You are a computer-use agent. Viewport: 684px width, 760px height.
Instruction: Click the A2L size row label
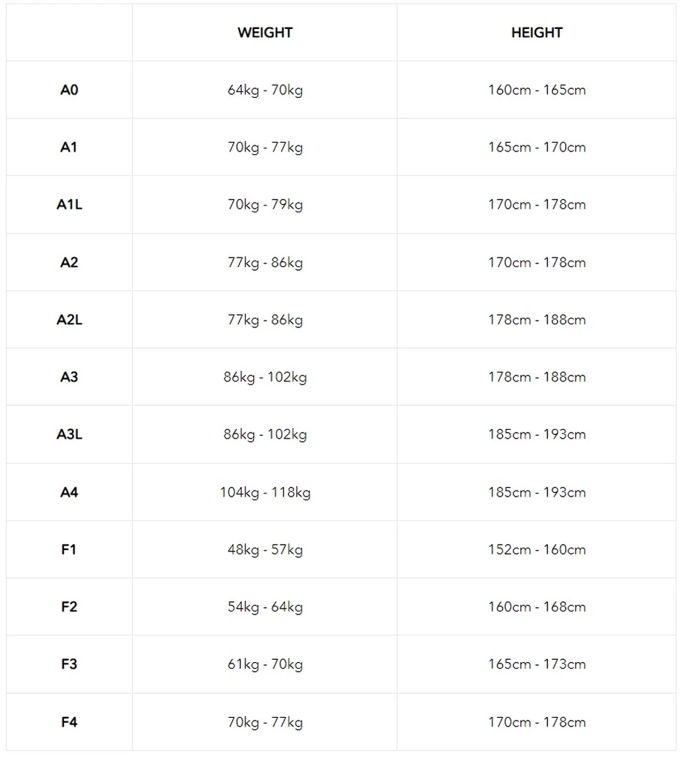point(69,320)
